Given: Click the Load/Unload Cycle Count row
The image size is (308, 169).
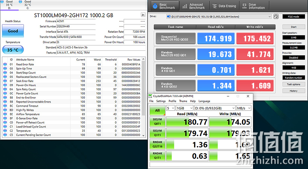Looking at the screenshot, I should [72, 127].
